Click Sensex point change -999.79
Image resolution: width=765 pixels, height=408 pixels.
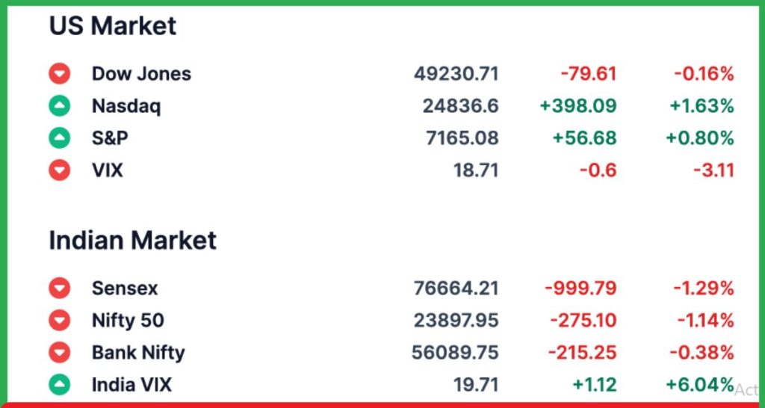click(x=580, y=288)
